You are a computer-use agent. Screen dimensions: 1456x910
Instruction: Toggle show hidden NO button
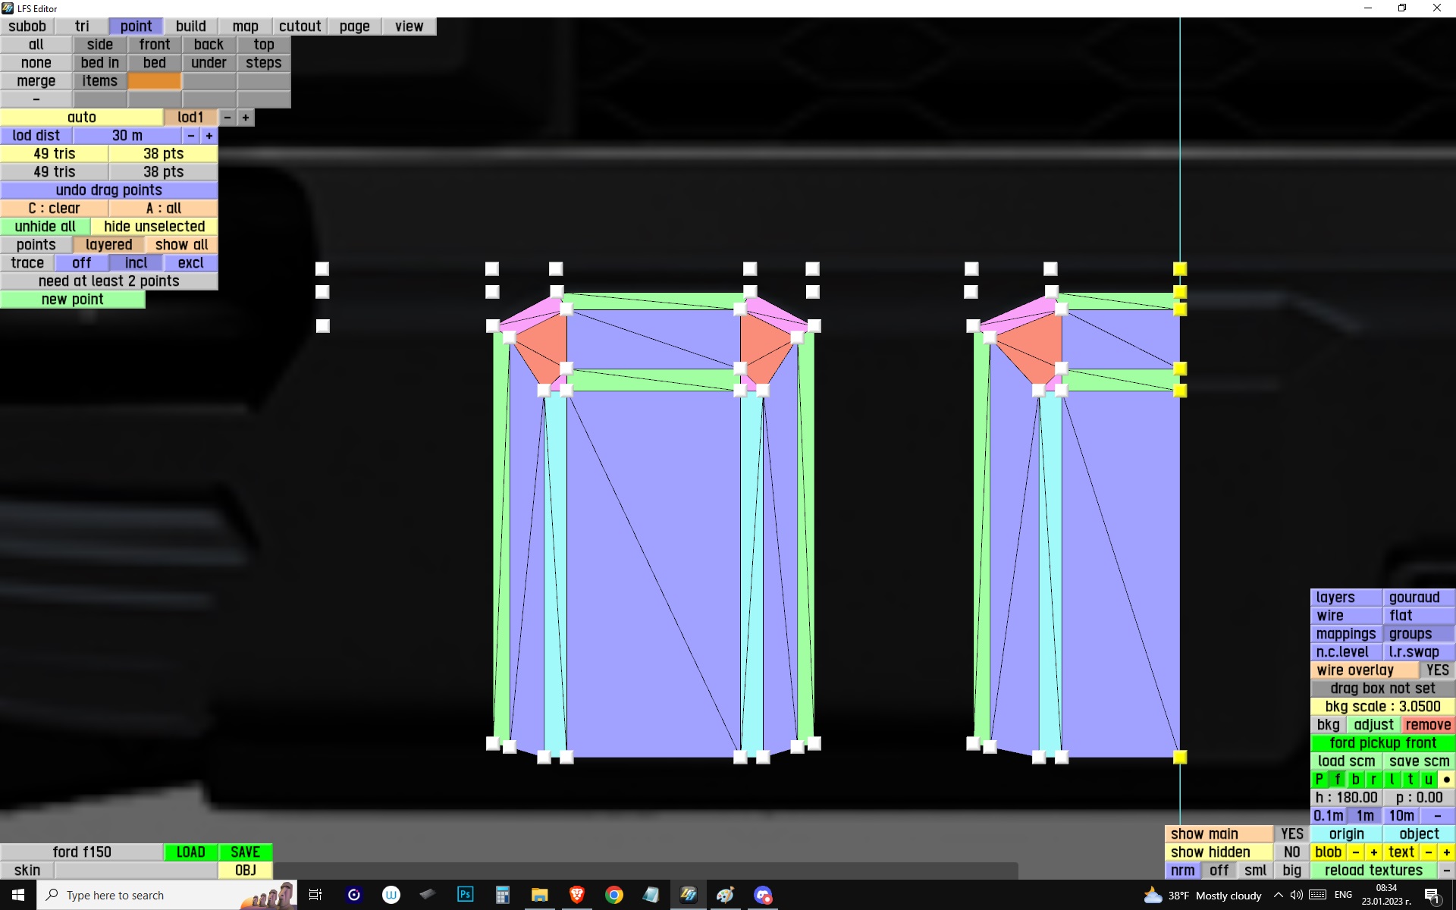coord(1291,852)
